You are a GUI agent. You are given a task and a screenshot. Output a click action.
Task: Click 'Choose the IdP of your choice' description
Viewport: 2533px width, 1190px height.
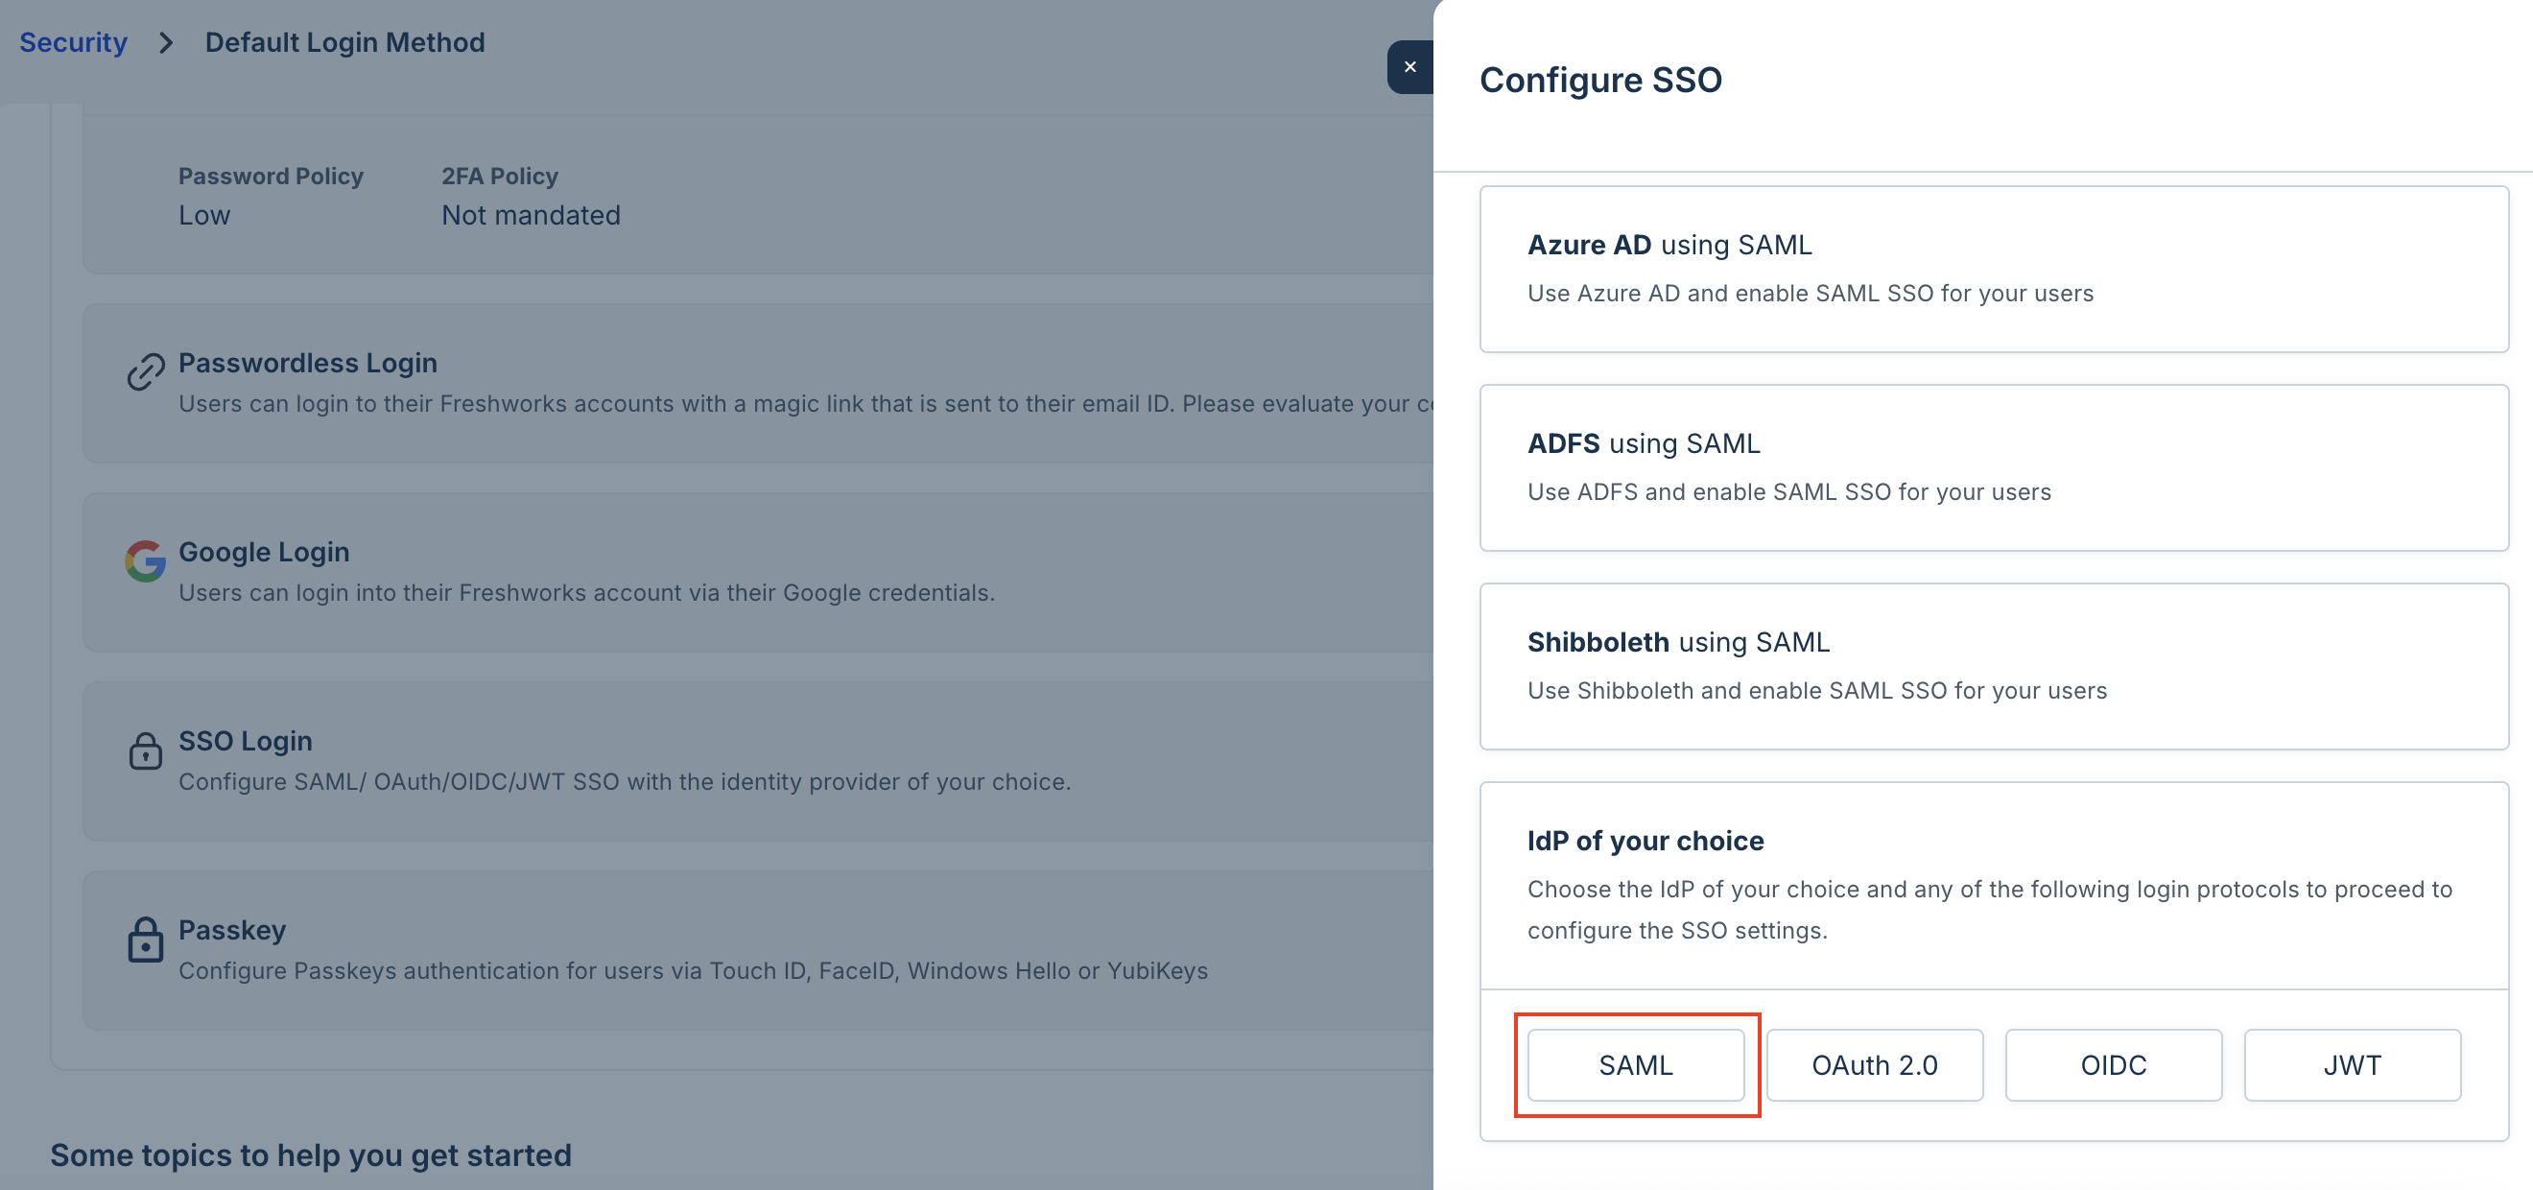(1990, 910)
